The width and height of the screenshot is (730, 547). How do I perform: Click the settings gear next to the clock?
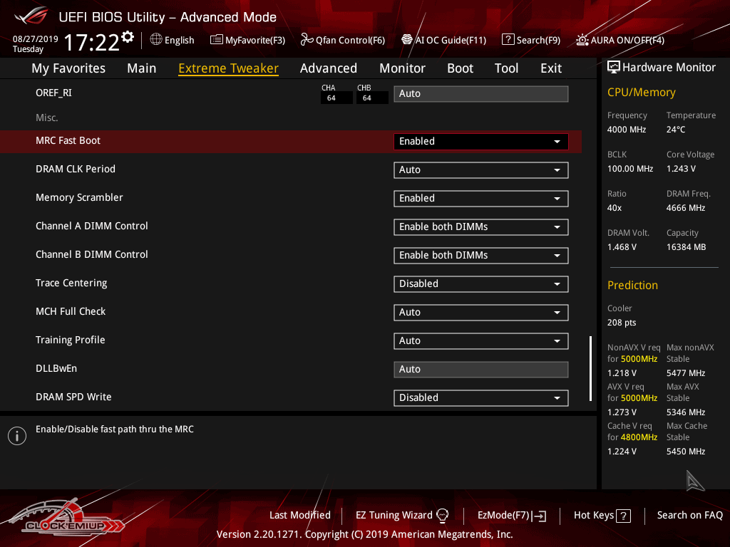[x=128, y=36]
